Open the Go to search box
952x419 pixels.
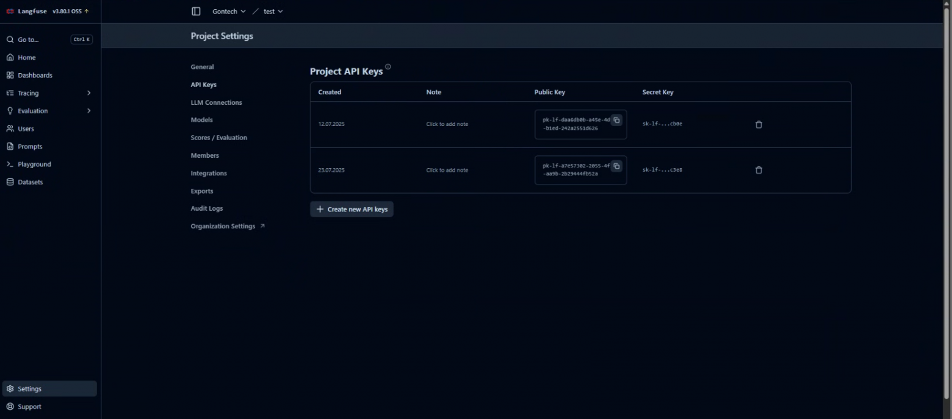(x=50, y=40)
